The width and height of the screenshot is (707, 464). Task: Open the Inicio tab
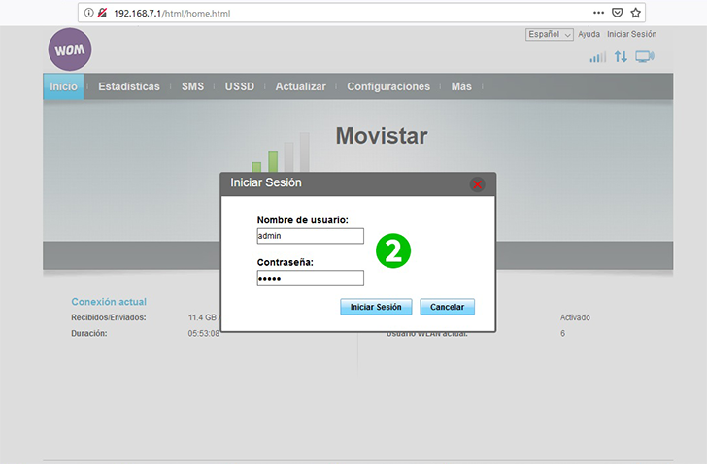click(63, 86)
